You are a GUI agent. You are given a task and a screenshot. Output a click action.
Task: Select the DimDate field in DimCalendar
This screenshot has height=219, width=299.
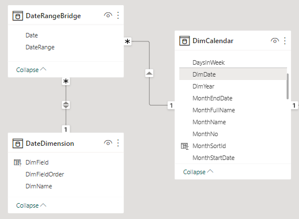[233, 74]
